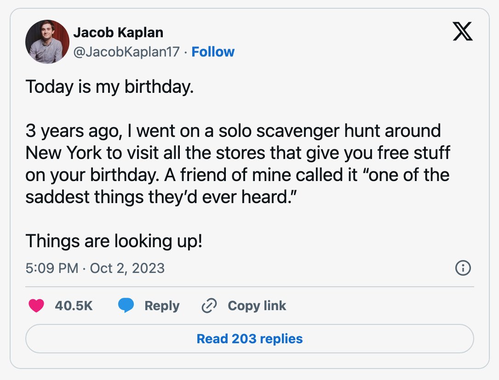Click the chain link icon

click(x=209, y=306)
